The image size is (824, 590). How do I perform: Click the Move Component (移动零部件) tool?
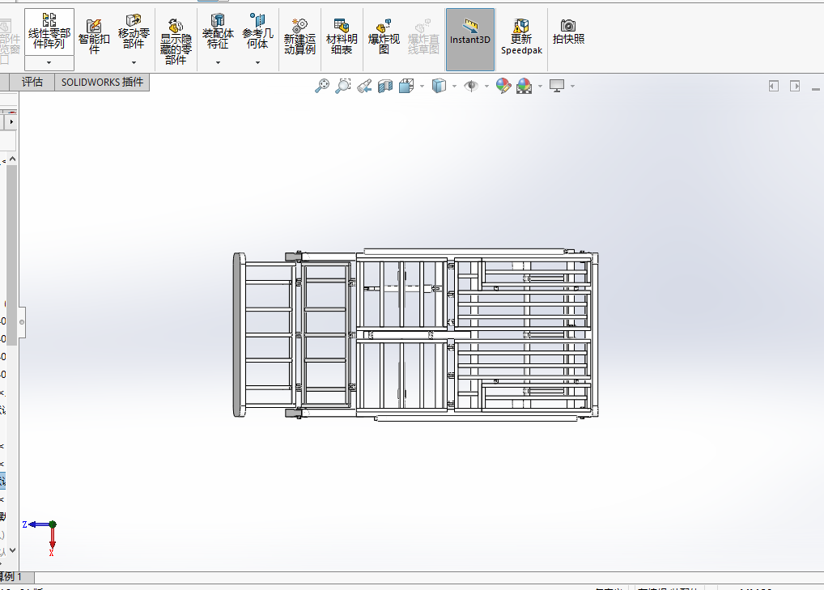point(134,32)
